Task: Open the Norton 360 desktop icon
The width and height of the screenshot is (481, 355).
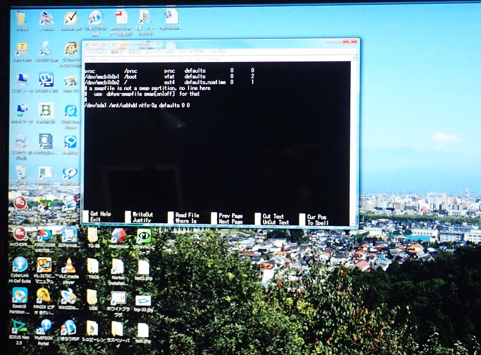Action: [x=71, y=21]
